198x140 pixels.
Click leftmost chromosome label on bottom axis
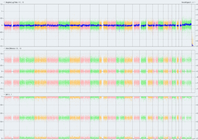coord(12,139)
